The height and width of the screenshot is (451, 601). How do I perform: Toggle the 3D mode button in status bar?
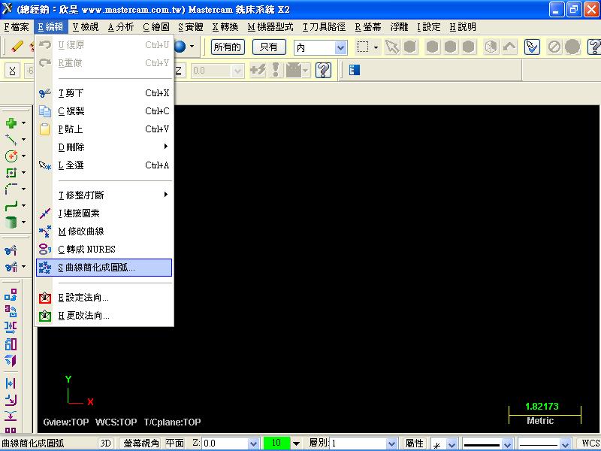105,443
